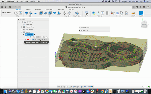Collapse the Setup1 node
151x94 pixels.
(23, 34)
